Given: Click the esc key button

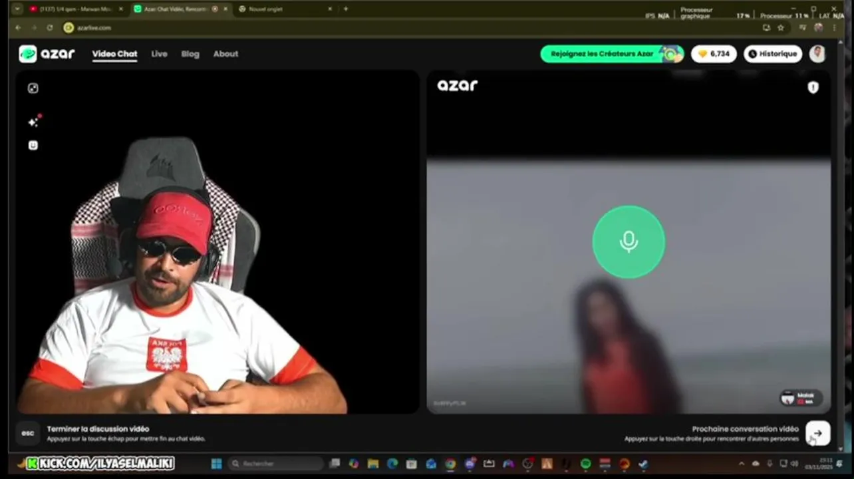Looking at the screenshot, I should tap(28, 433).
